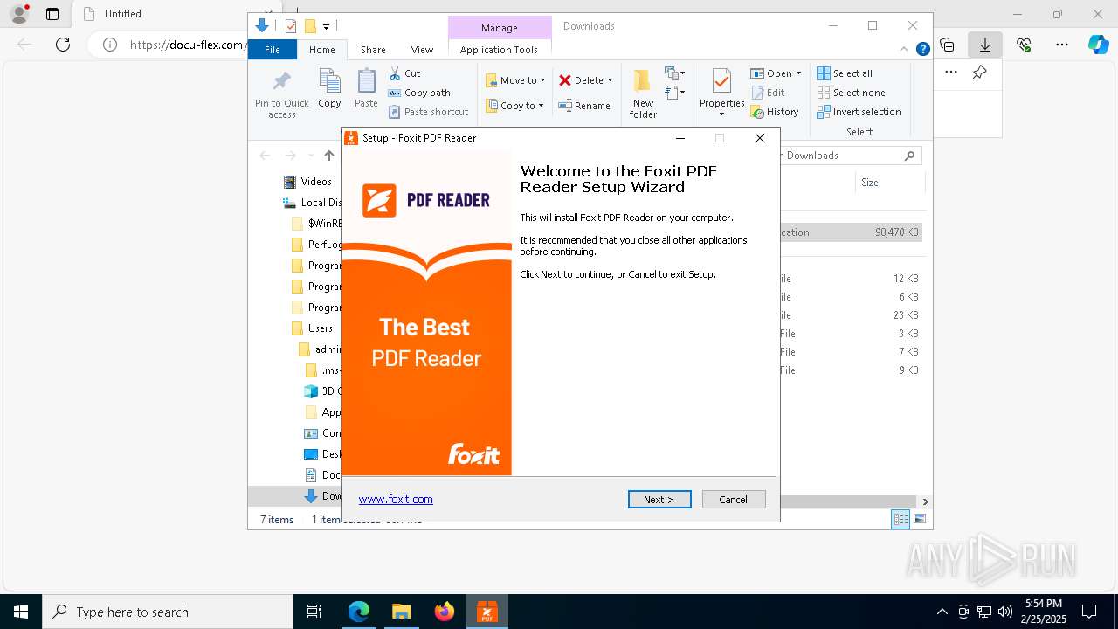
Task: Open Firefox from the taskbar
Action: 445,612
